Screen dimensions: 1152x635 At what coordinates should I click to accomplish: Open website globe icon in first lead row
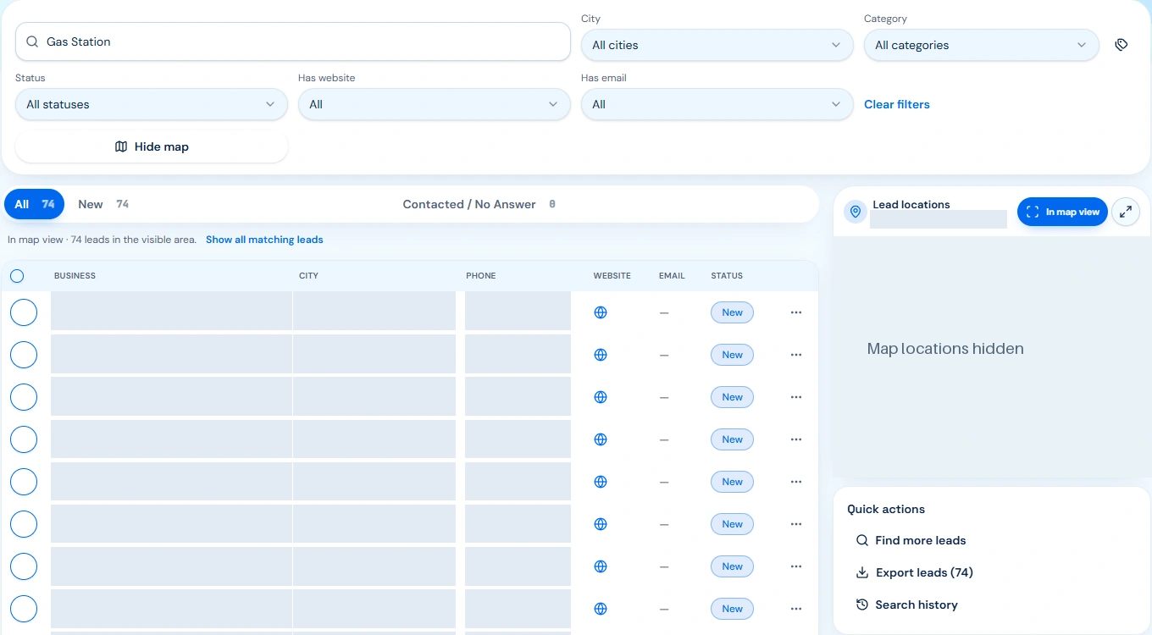tap(601, 312)
